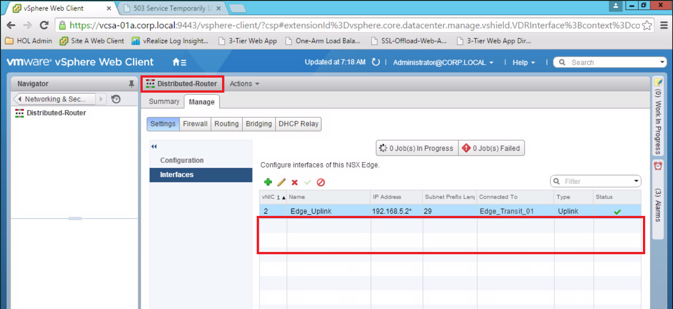Select the Routing sub-tab
The width and height of the screenshot is (673, 309).
(x=227, y=124)
